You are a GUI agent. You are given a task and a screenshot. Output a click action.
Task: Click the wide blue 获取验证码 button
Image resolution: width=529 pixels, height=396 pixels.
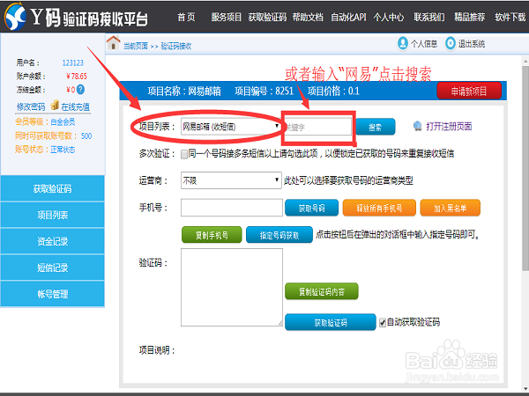point(331,322)
